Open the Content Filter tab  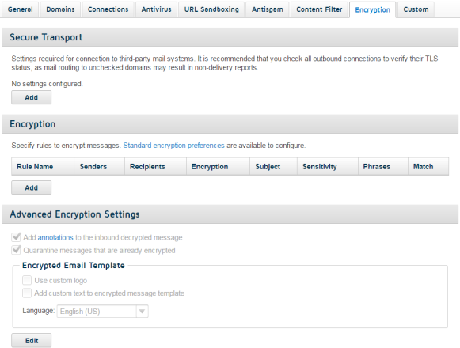click(x=319, y=9)
